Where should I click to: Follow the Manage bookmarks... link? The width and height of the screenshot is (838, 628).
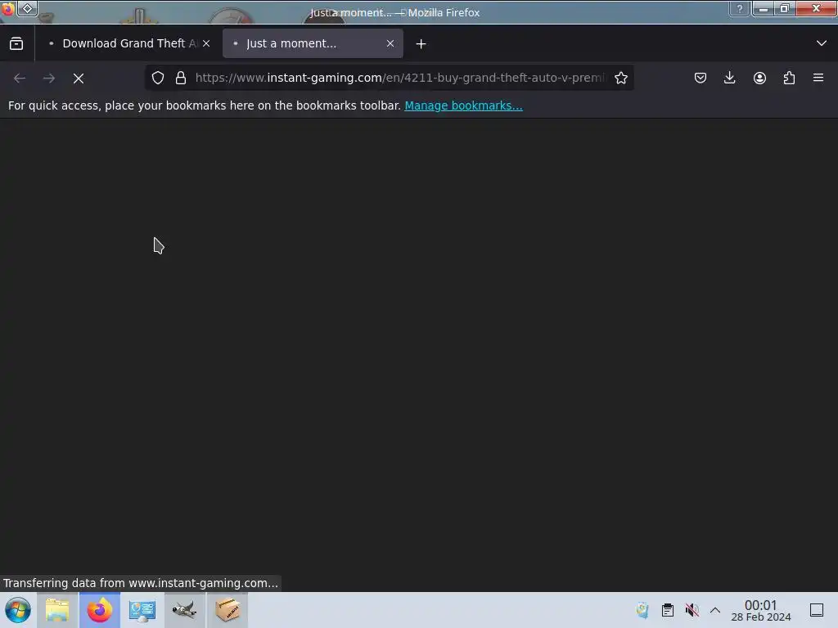463,105
